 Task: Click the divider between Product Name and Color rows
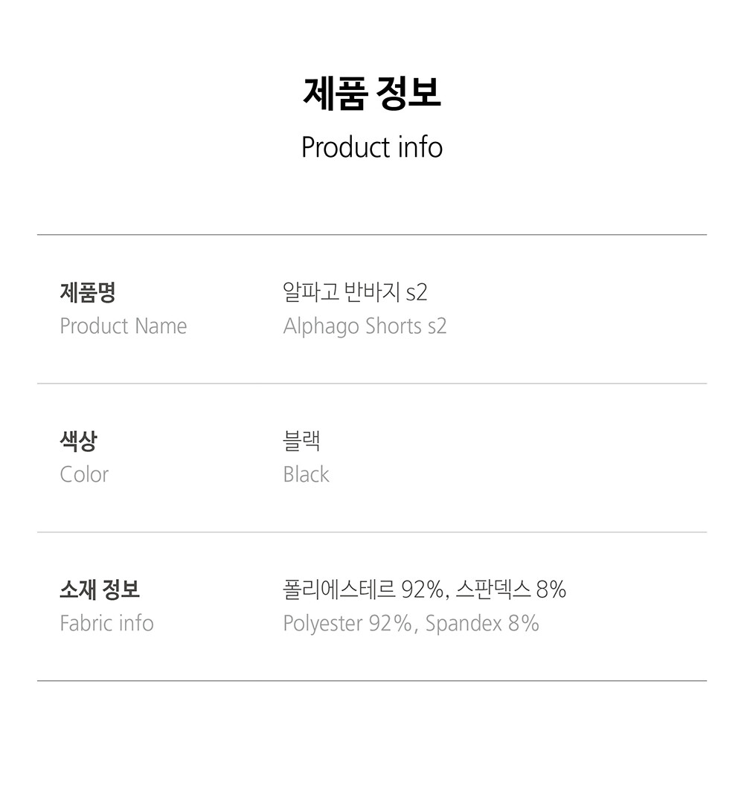372,384
